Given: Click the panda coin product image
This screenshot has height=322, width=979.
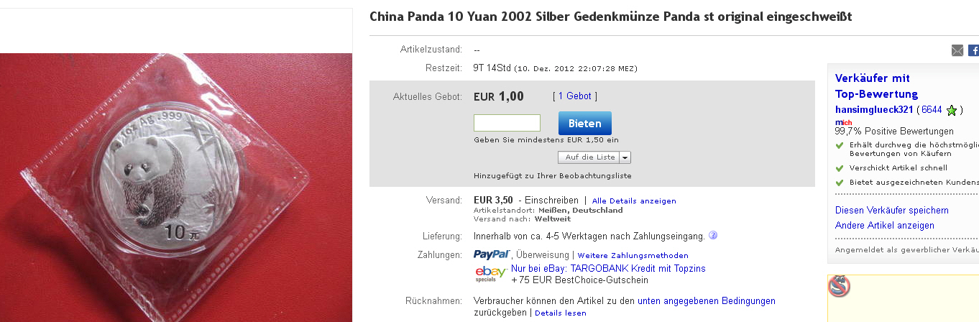Looking at the screenshot, I should pos(176,188).
